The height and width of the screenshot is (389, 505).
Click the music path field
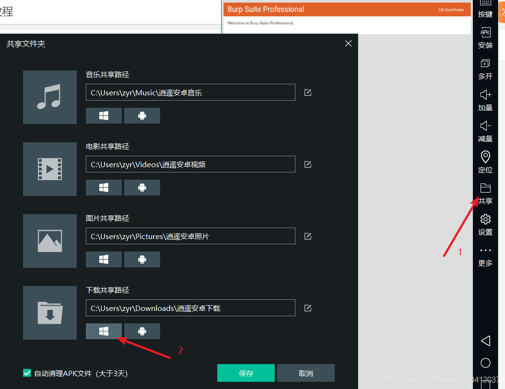click(x=190, y=92)
